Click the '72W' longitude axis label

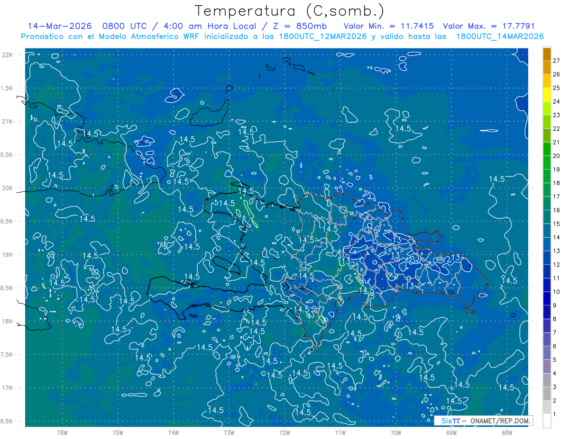(x=284, y=432)
